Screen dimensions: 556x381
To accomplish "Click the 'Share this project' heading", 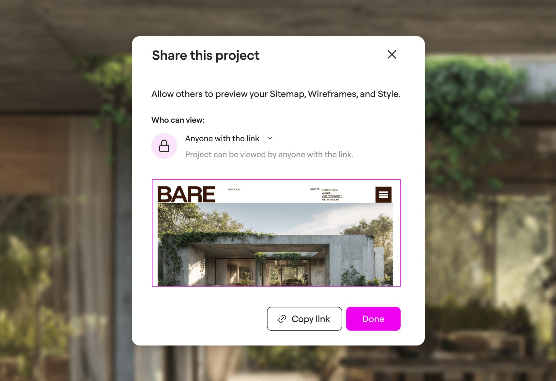I will [x=206, y=55].
